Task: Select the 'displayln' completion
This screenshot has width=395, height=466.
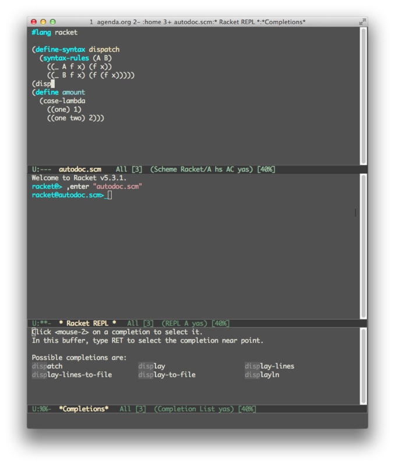Action: tap(262, 375)
